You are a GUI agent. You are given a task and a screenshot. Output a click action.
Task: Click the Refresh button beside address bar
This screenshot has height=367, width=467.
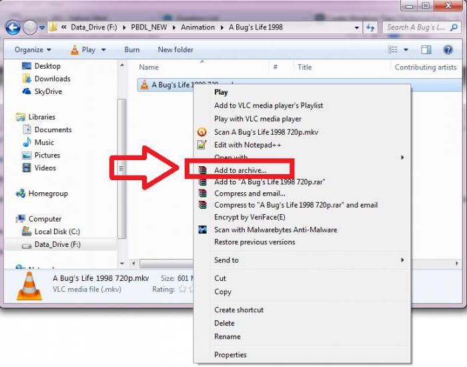[x=370, y=28]
